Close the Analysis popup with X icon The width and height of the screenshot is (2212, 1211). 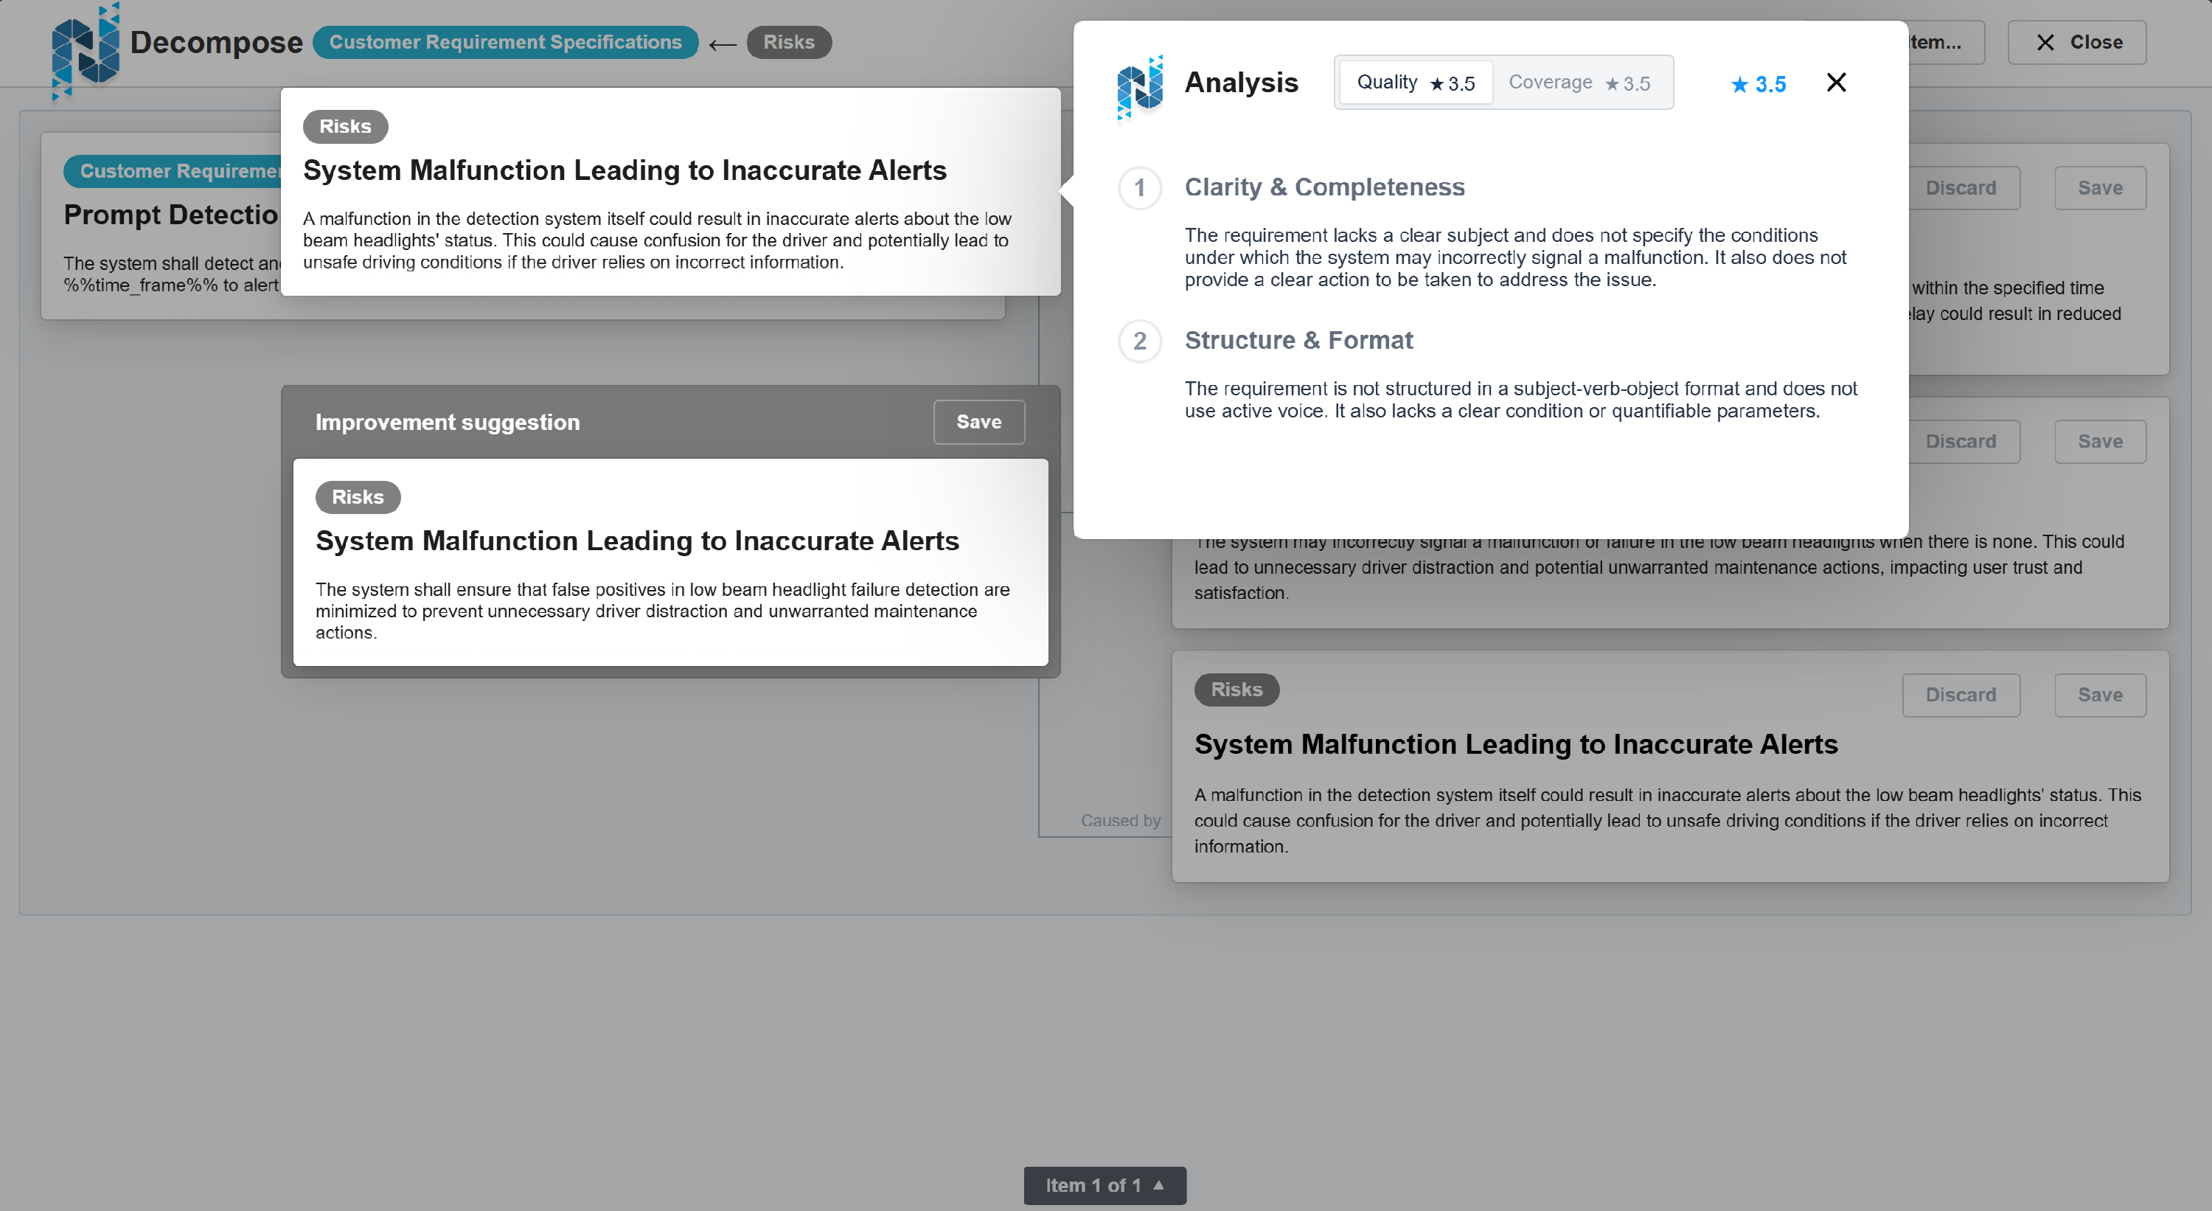tap(1836, 83)
